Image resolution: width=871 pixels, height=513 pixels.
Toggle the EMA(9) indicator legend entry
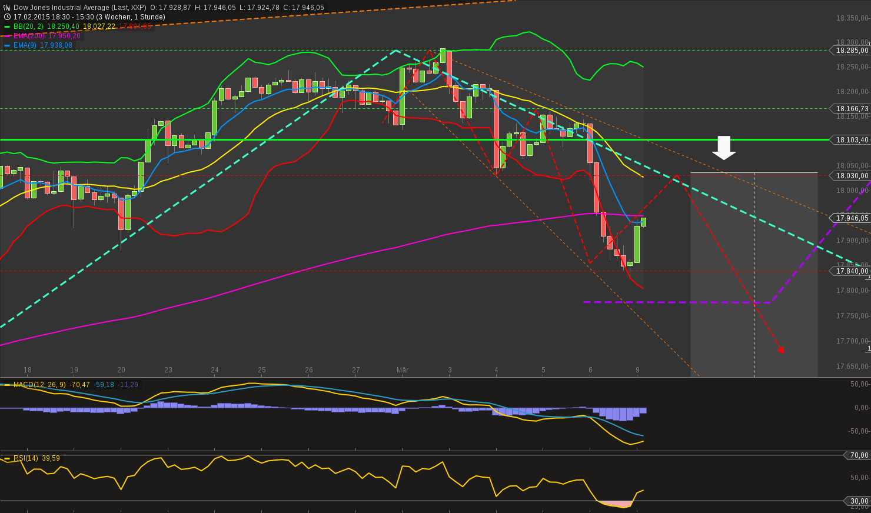(x=26, y=45)
